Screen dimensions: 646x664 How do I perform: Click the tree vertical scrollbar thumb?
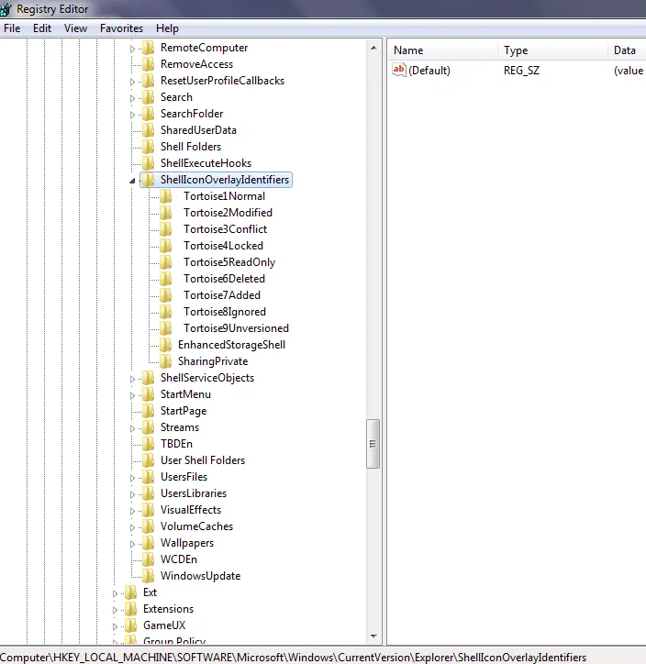coord(373,444)
